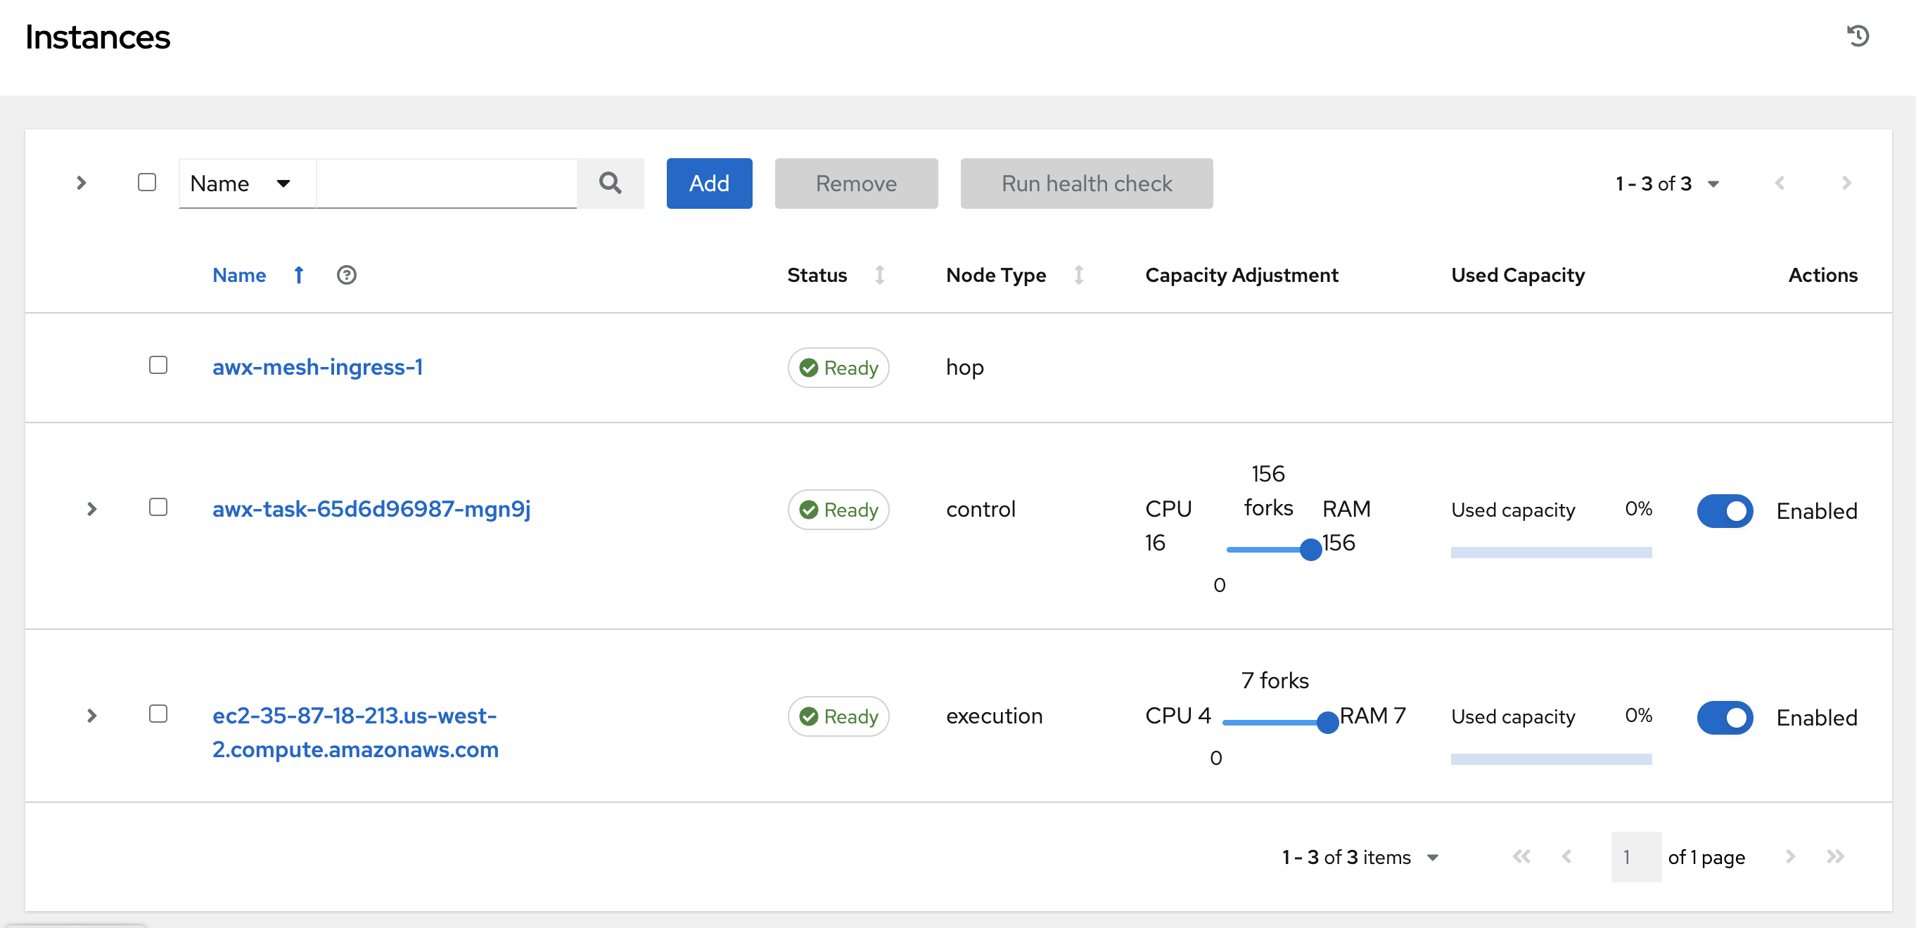This screenshot has width=1916, height=928.
Task: Open the items-per-page dropdown at bottom
Action: pyautogui.click(x=1360, y=856)
